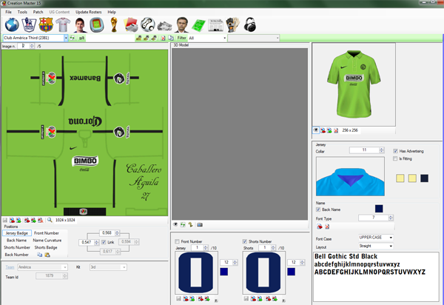Image resolution: width=444 pixels, height=305 pixels.
Task: Open the Stadiums section icon
Action: pos(97,24)
